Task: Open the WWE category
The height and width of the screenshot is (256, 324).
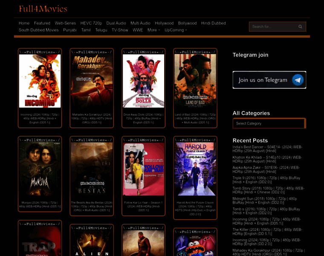Action: click(x=138, y=30)
